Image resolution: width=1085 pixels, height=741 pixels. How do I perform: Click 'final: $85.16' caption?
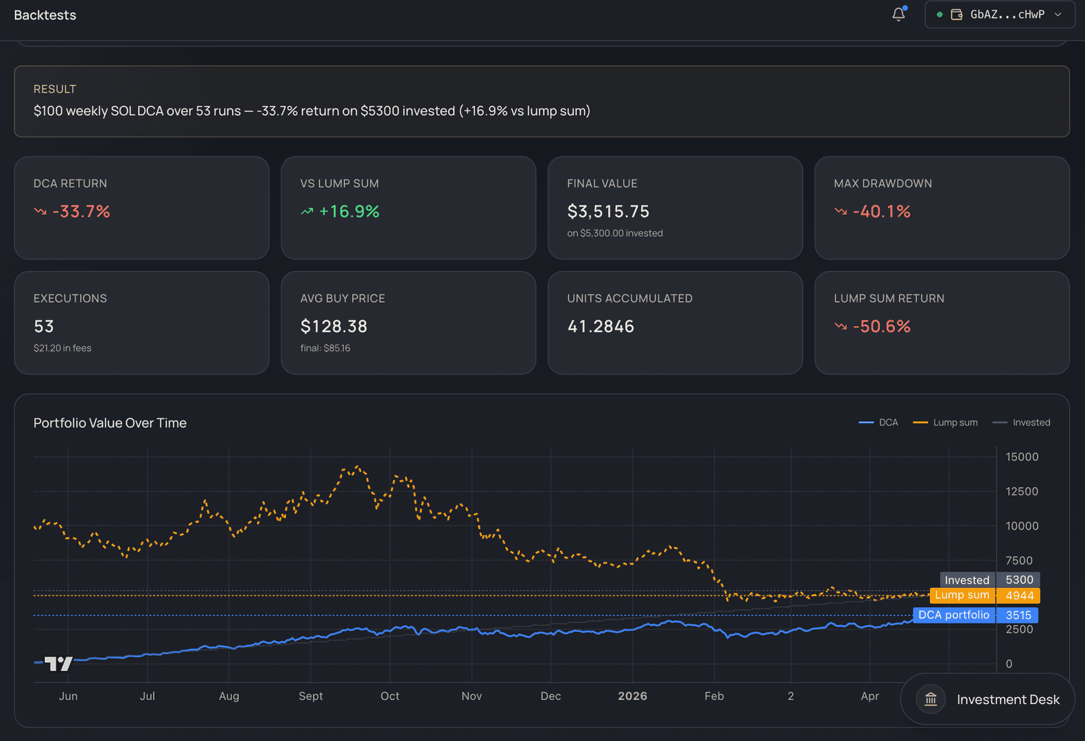tap(325, 348)
